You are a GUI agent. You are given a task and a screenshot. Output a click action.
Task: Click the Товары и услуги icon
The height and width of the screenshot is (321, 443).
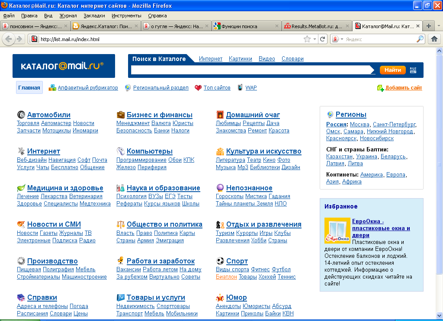coord(121,298)
